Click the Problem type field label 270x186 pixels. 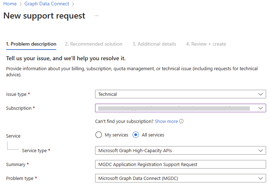click(20, 179)
